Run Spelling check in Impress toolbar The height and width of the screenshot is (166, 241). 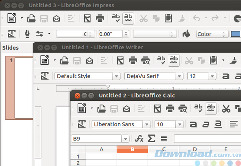(x=116, y=18)
